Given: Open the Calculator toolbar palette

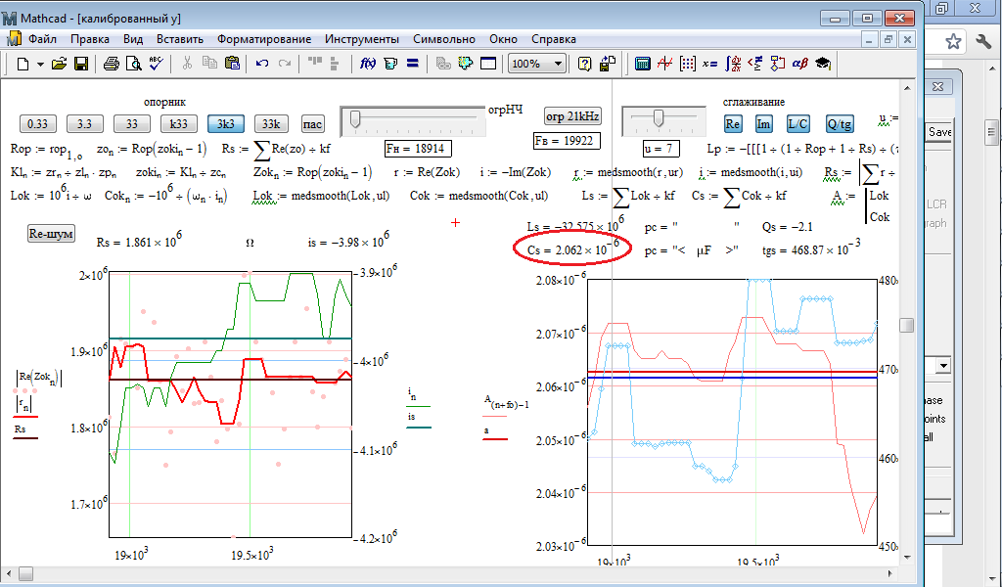Looking at the screenshot, I should pyautogui.click(x=643, y=64).
